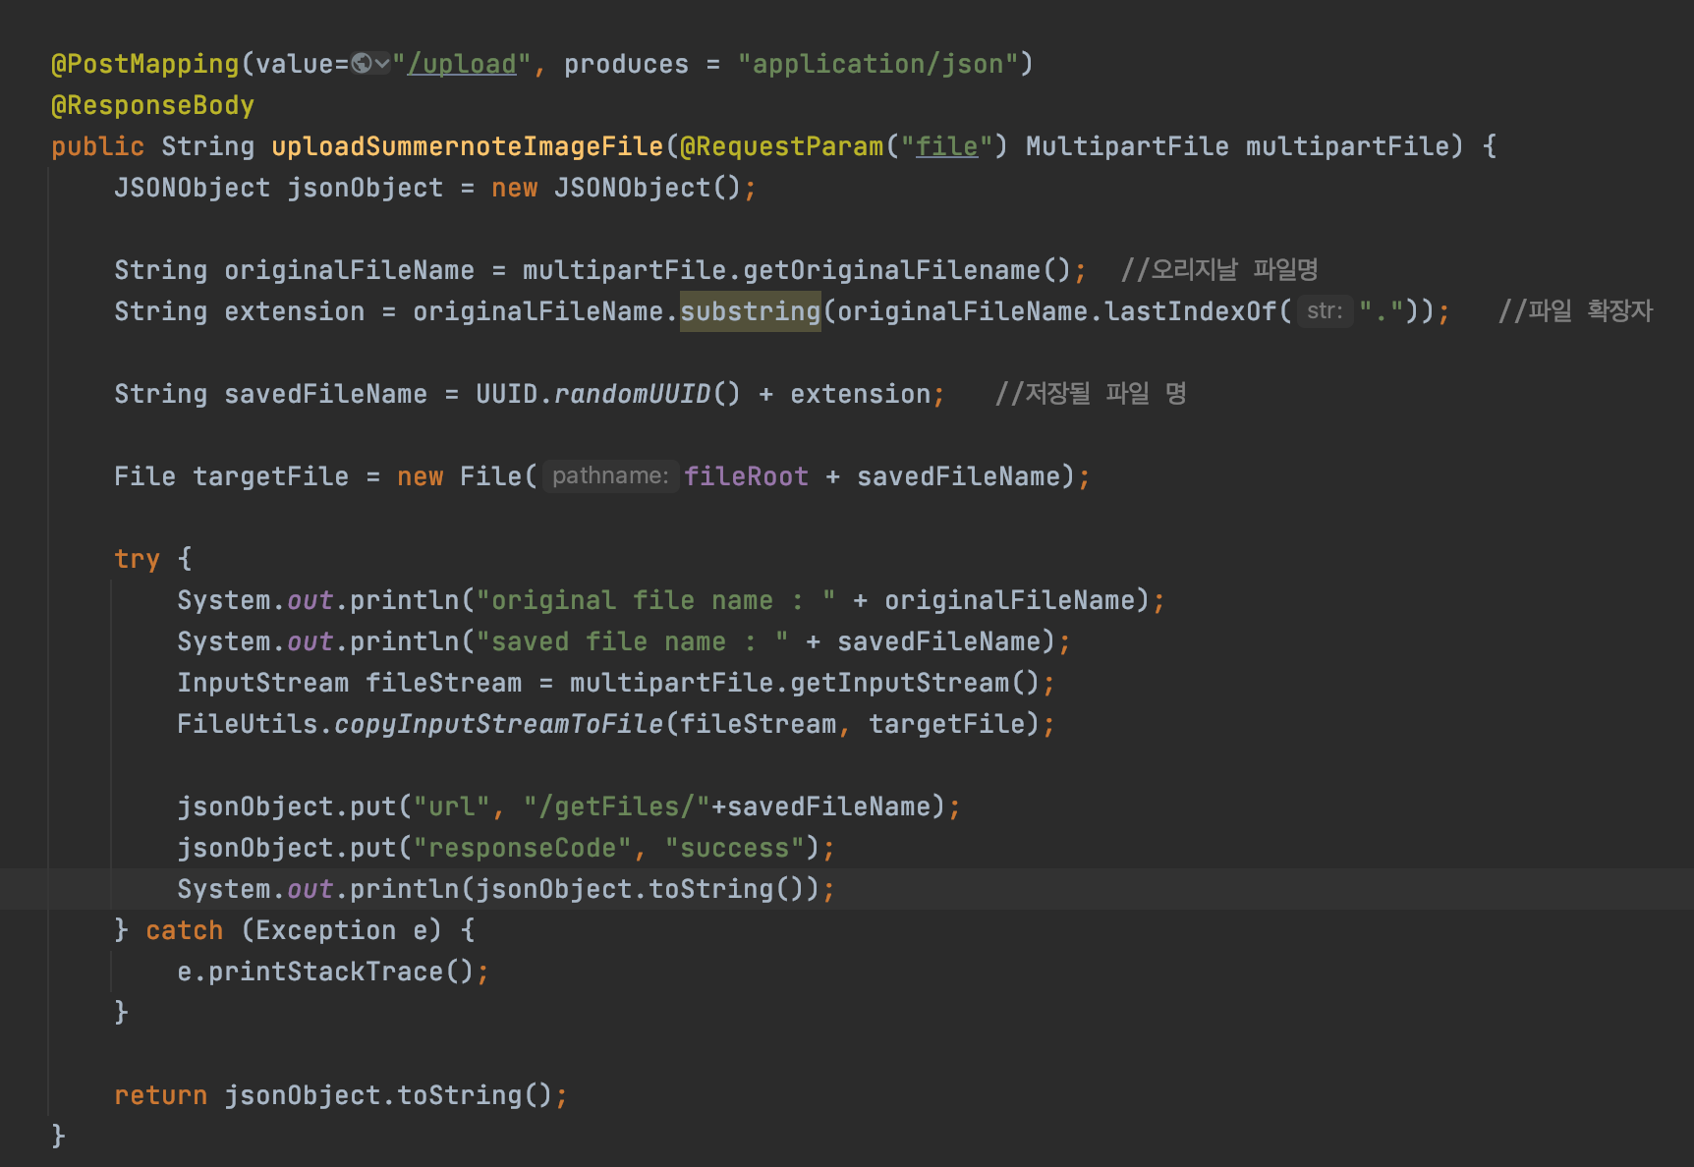Open the "/upload" URL link
The height and width of the screenshot is (1167, 1694).
[463, 64]
